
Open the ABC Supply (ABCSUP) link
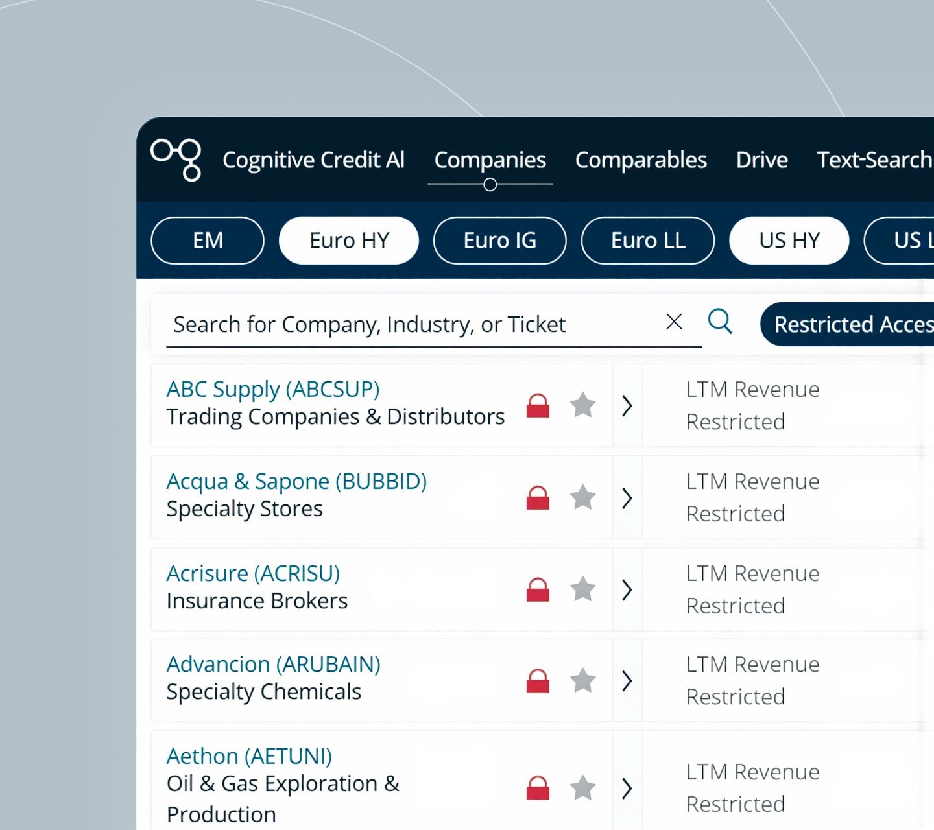tap(273, 389)
